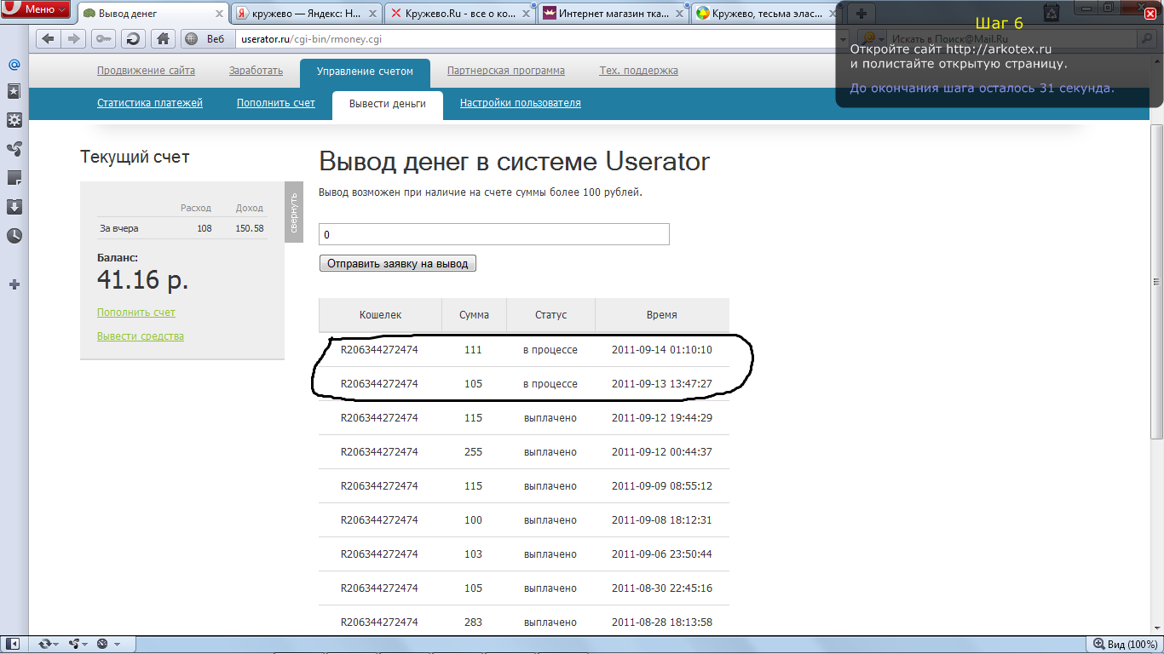
Task: Click the Время column header
Action: click(x=662, y=315)
